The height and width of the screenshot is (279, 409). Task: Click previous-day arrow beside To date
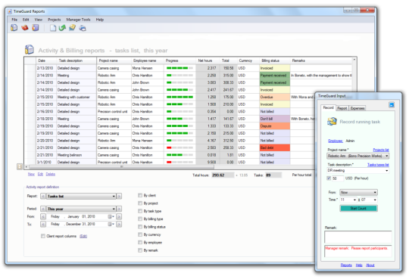tap(43, 225)
